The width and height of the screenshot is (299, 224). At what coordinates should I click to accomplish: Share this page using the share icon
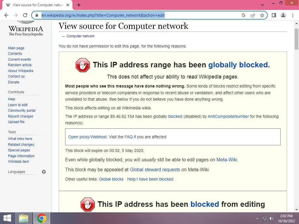(x=253, y=15)
